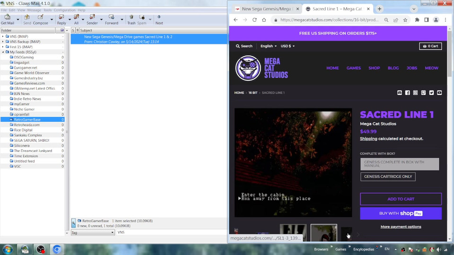Open the Compose dropdown arrow
Viewport: 454px width, 255px height.
(52, 20)
